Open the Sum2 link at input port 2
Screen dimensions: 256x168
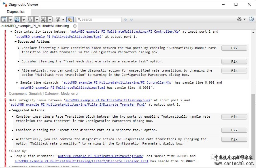point(108,100)
